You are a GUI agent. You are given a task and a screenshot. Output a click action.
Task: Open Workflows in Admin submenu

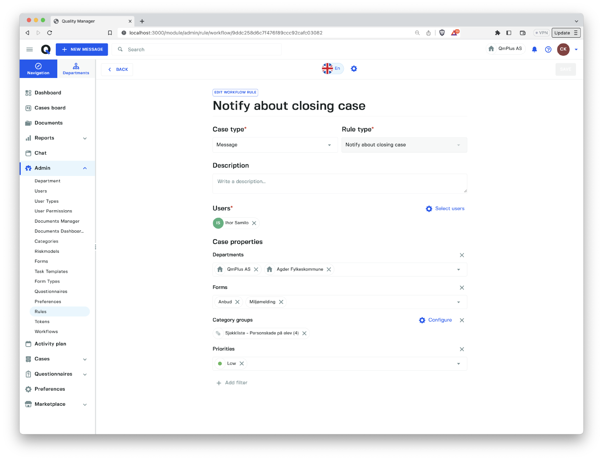pyautogui.click(x=46, y=332)
